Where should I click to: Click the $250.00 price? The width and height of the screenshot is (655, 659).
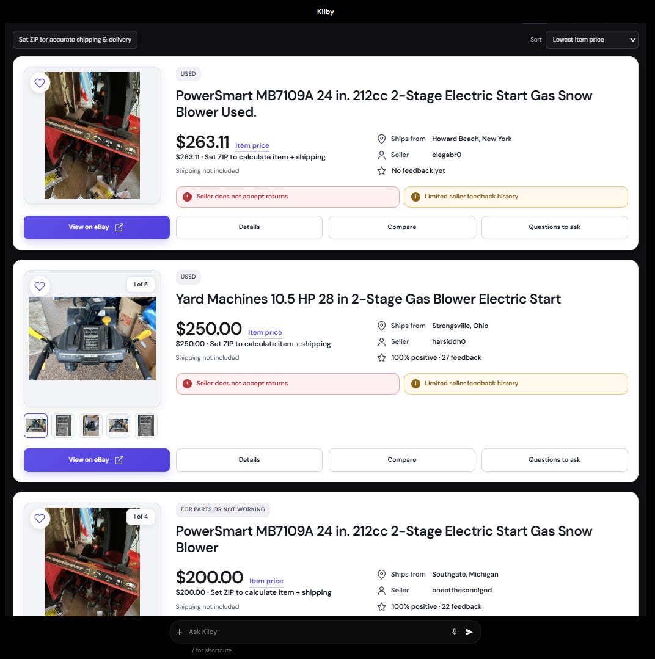(208, 329)
